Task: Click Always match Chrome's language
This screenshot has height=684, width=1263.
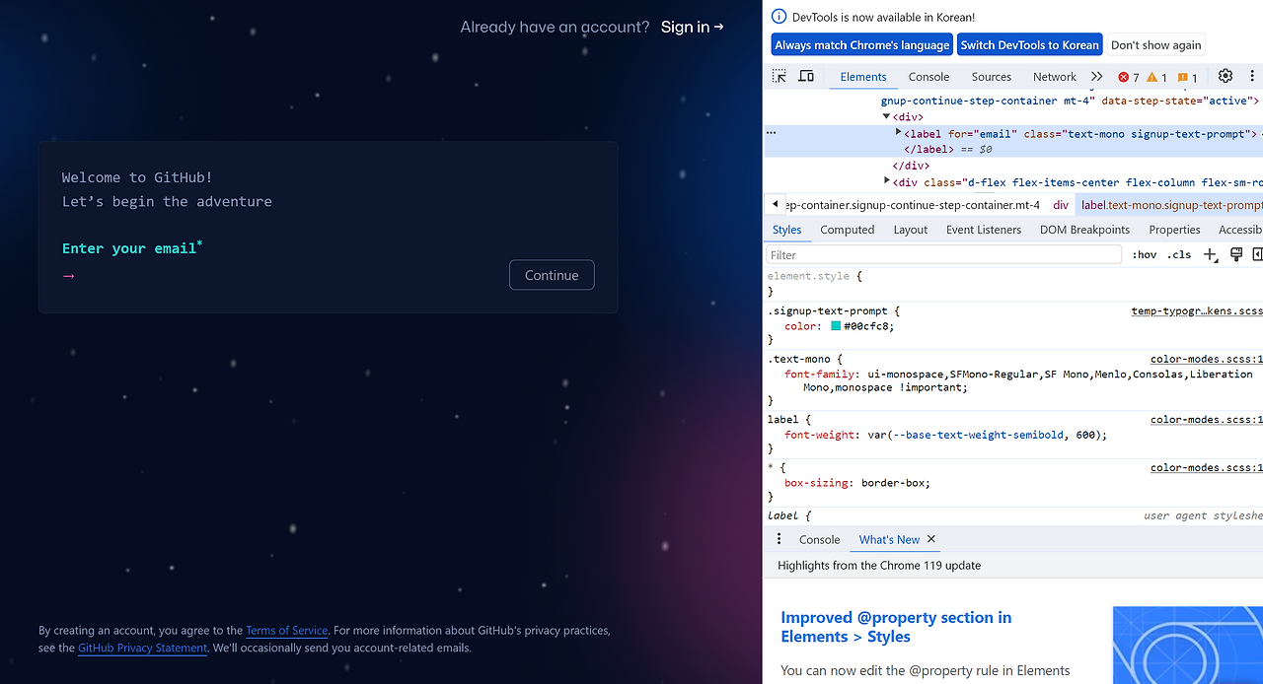Action: pyautogui.click(x=862, y=45)
